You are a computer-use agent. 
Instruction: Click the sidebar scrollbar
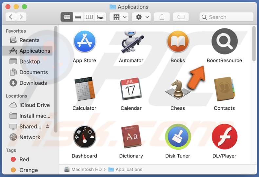[x=56, y=79]
